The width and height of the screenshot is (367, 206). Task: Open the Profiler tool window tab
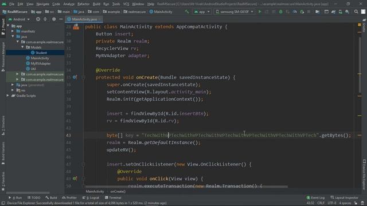tap(69, 197)
